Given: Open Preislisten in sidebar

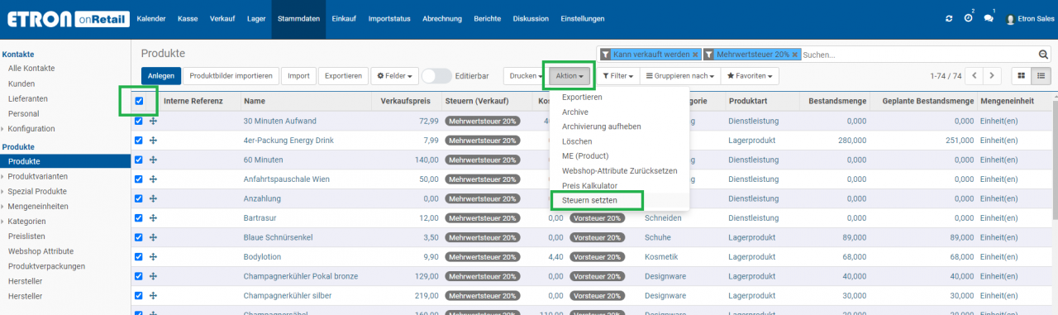Looking at the screenshot, I should click(27, 236).
